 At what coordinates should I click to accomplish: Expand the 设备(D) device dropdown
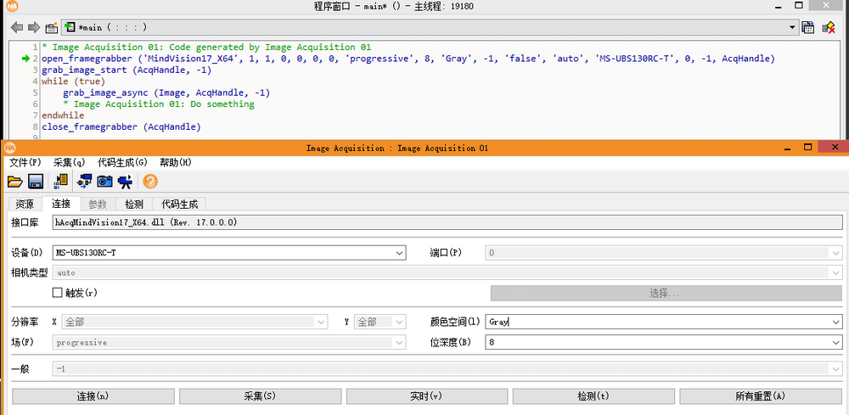[399, 253]
